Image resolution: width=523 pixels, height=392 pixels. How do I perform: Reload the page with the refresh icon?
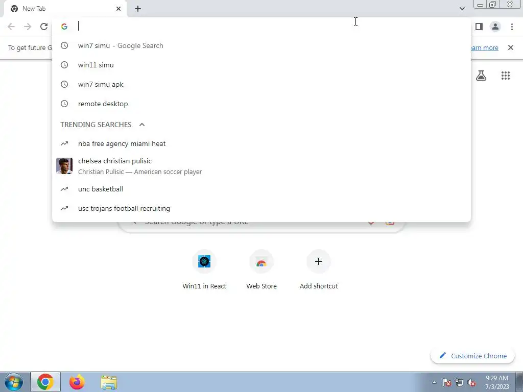44,27
